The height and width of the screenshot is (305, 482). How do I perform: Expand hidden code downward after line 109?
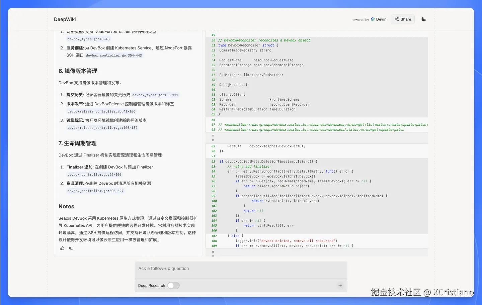point(213,251)
